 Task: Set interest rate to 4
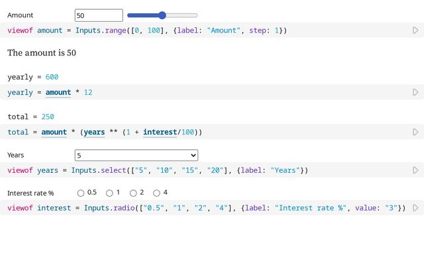[x=157, y=193]
